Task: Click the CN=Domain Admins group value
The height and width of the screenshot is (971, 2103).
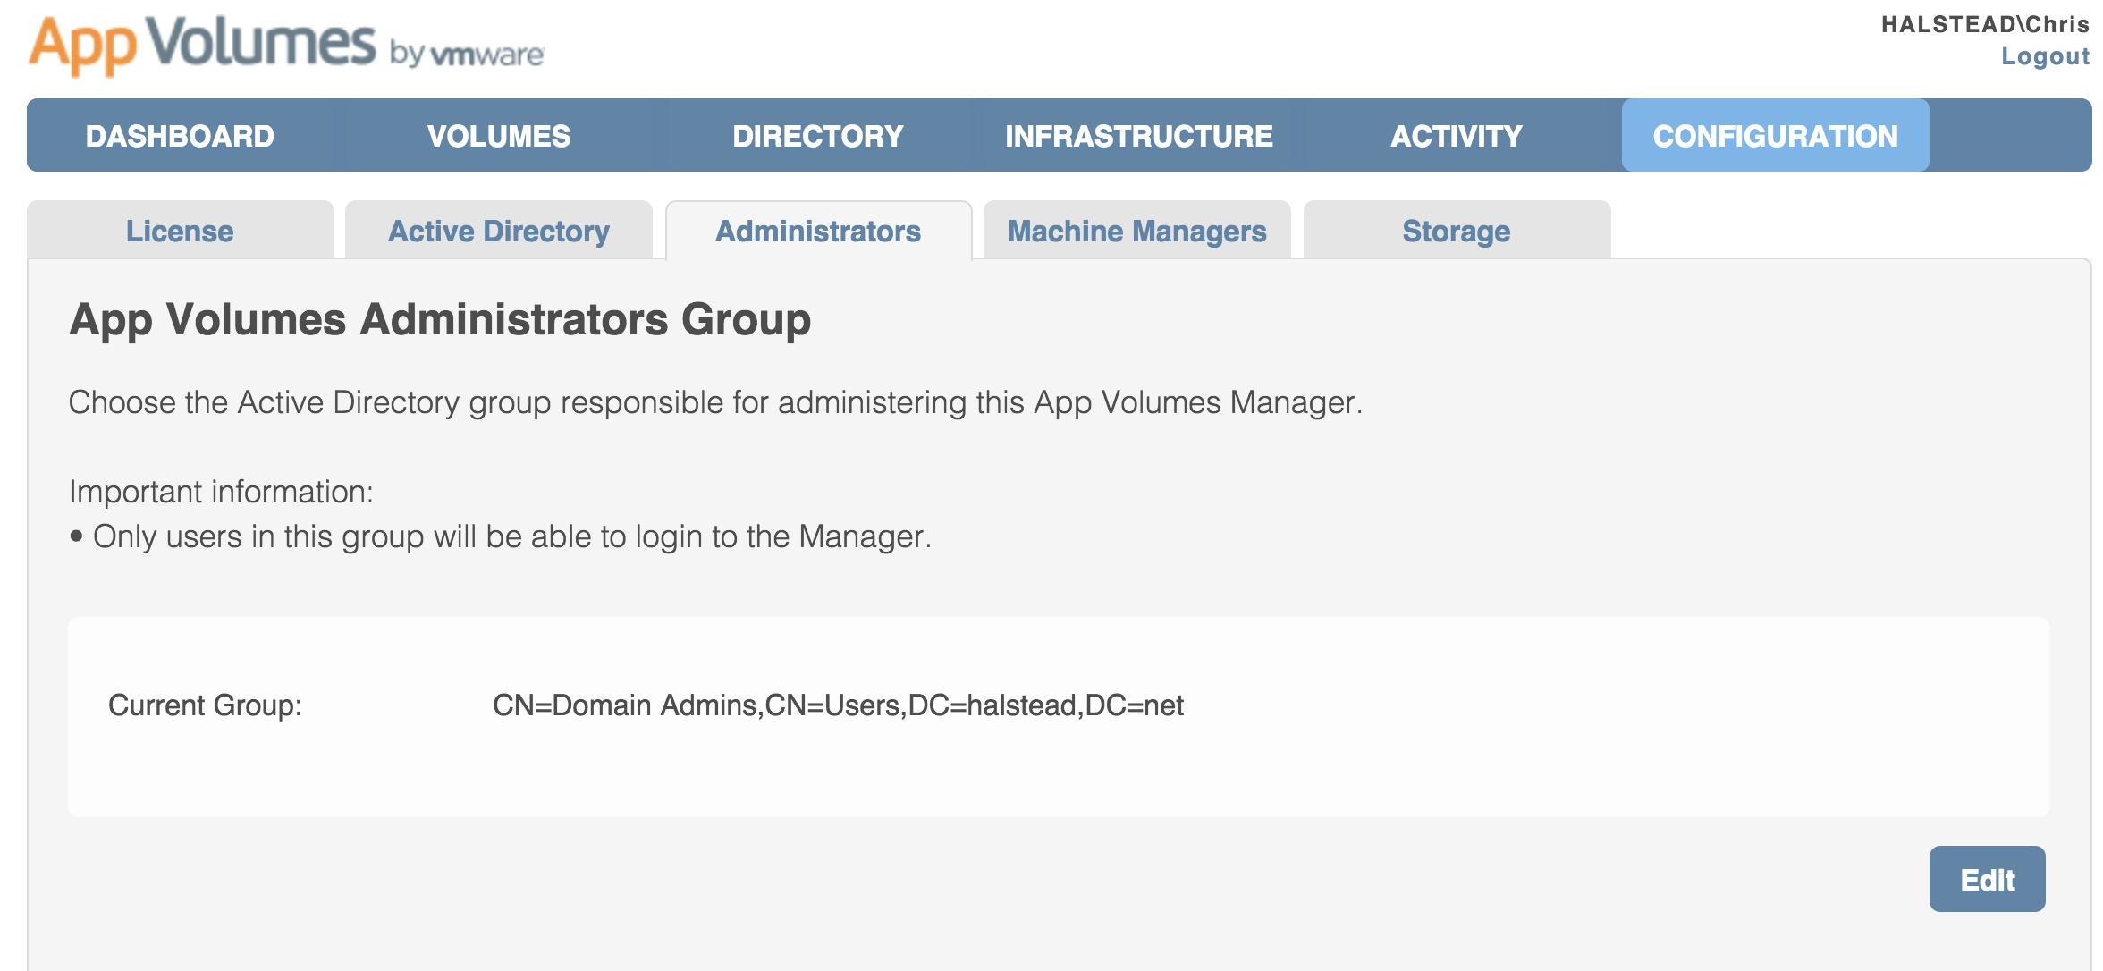Action: [838, 705]
